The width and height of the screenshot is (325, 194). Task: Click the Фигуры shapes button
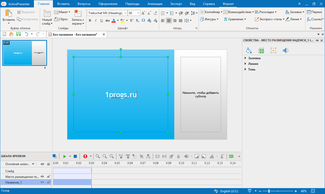point(209,19)
